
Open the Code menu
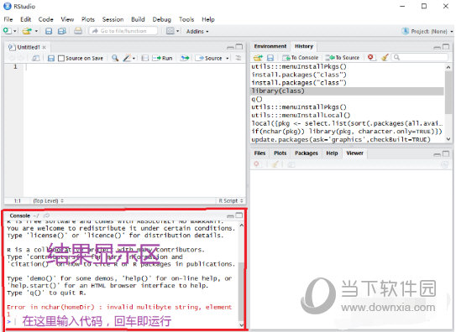[x=45, y=19]
